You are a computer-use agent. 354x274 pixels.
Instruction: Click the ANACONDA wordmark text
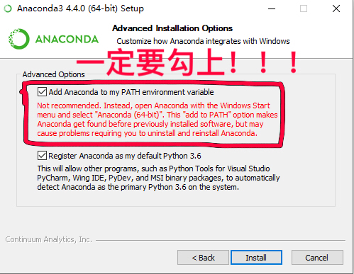click(67, 39)
